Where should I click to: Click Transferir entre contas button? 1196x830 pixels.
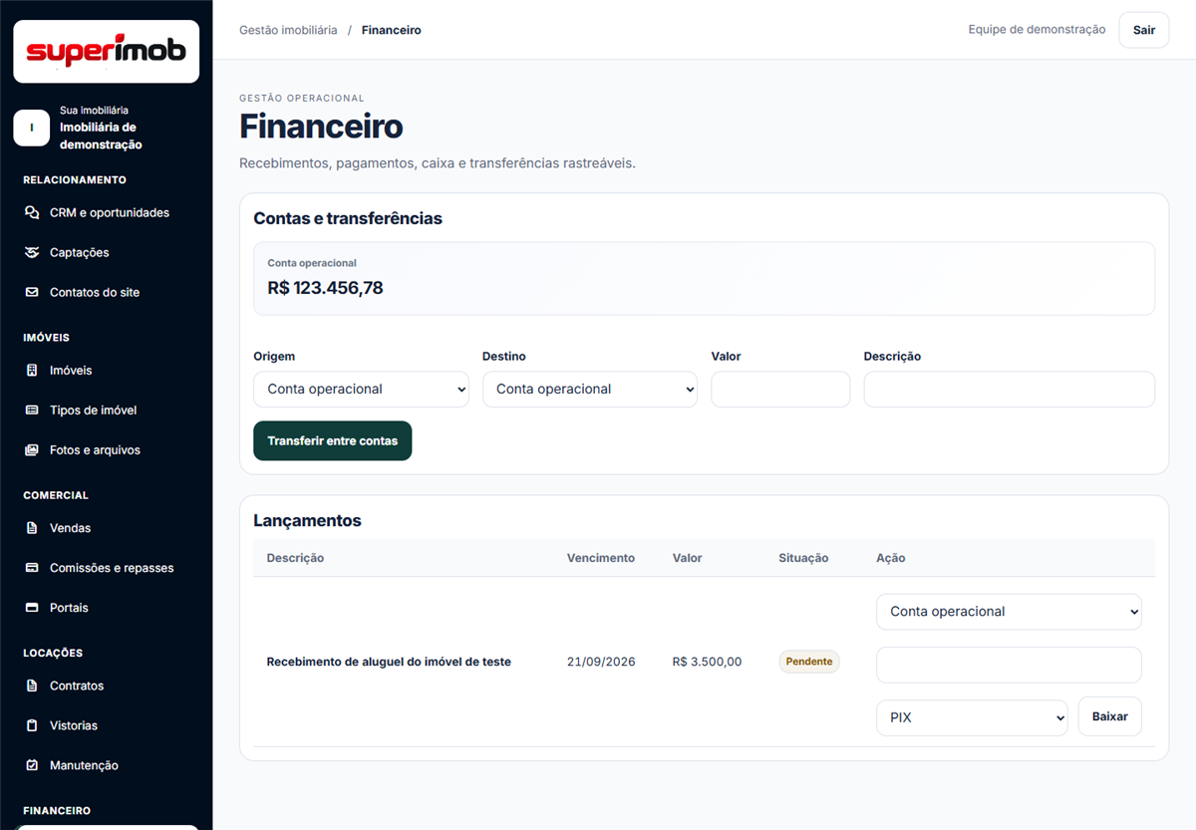click(x=332, y=440)
